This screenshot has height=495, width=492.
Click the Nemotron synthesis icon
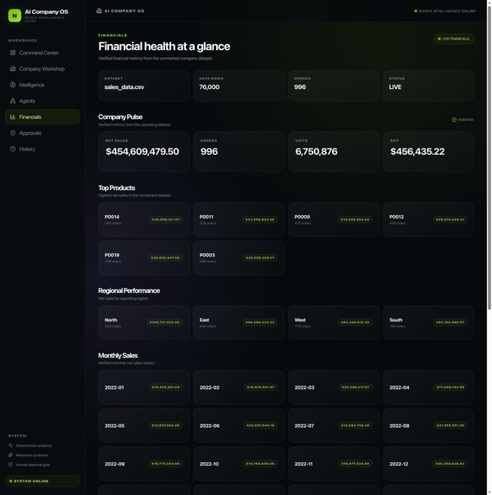click(10, 455)
